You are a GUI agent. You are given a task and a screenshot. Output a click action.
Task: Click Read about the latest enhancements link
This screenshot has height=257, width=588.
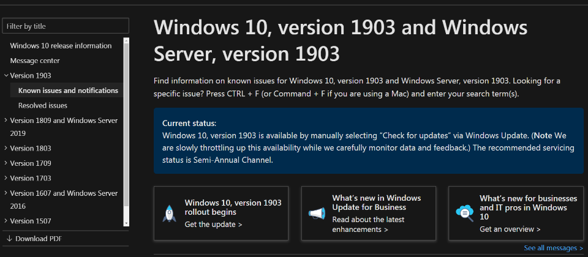pyautogui.click(x=368, y=225)
